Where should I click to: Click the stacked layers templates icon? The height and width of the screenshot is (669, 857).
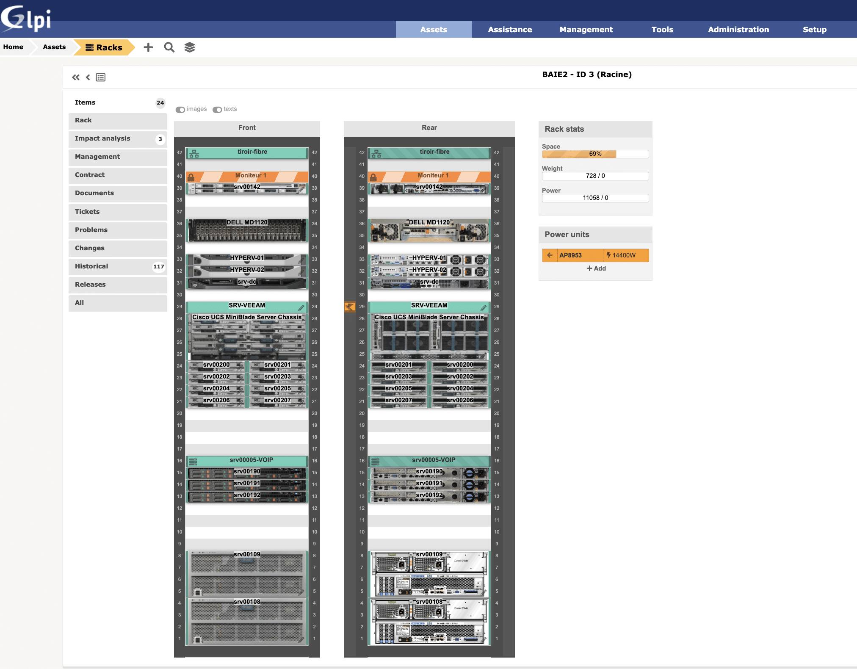coord(190,47)
